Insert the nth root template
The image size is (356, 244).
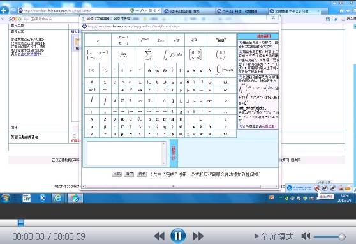[195, 40]
